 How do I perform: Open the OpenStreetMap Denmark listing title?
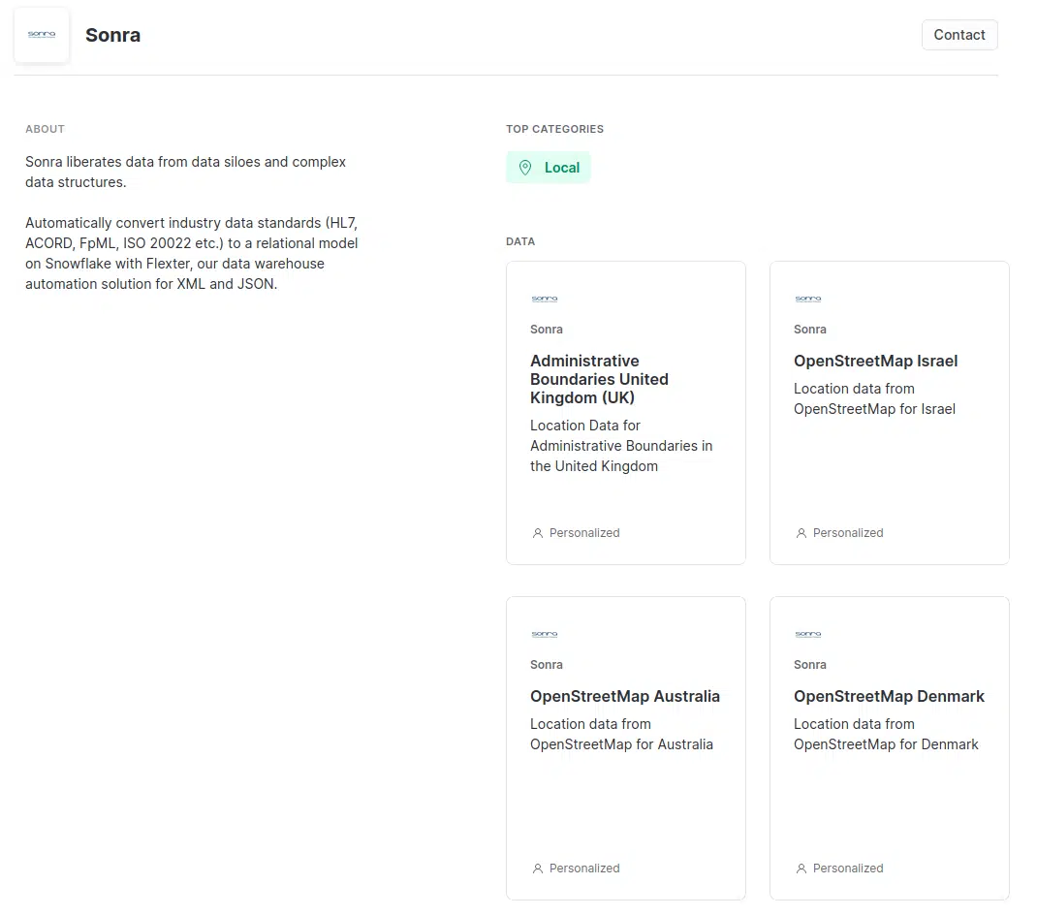point(889,696)
